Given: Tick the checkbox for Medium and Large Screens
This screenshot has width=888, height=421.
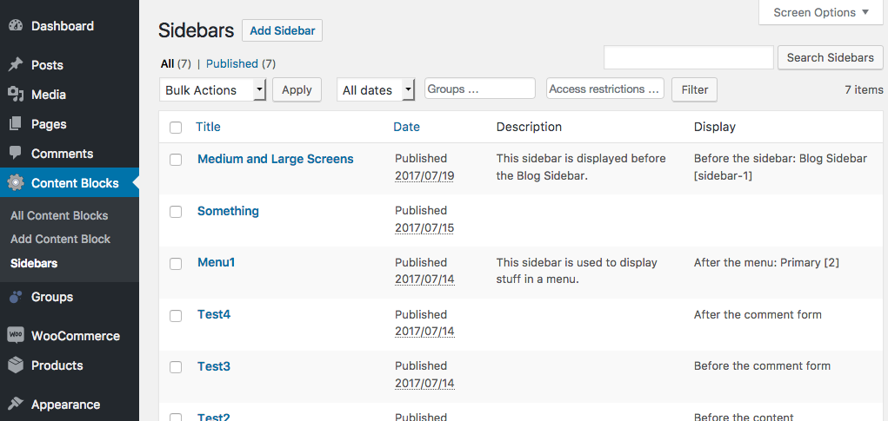Looking at the screenshot, I should [176, 160].
